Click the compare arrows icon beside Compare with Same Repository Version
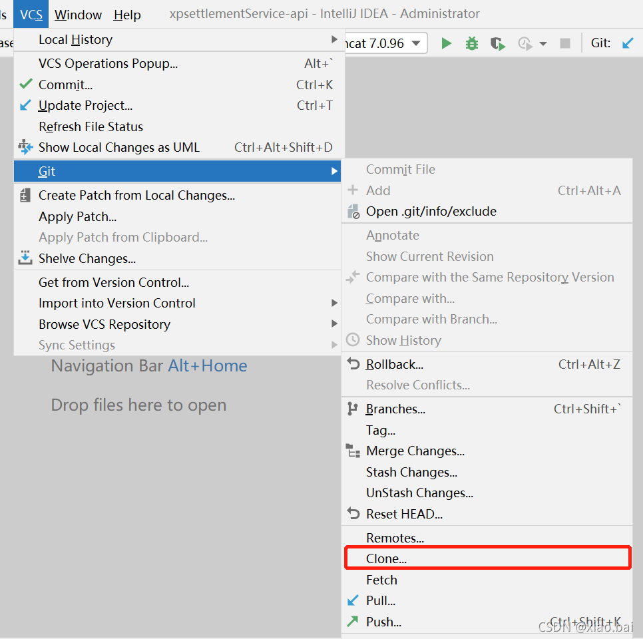643x639 pixels. 353,278
